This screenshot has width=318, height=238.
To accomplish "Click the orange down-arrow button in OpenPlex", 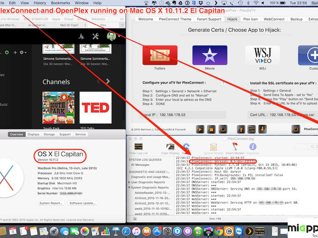I will 262,130.
